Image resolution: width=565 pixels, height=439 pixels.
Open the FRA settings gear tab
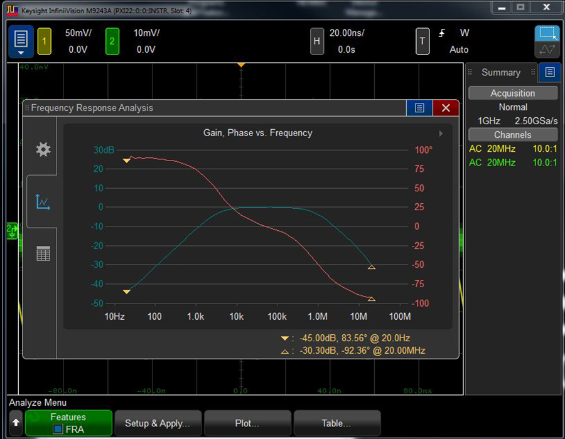click(43, 150)
